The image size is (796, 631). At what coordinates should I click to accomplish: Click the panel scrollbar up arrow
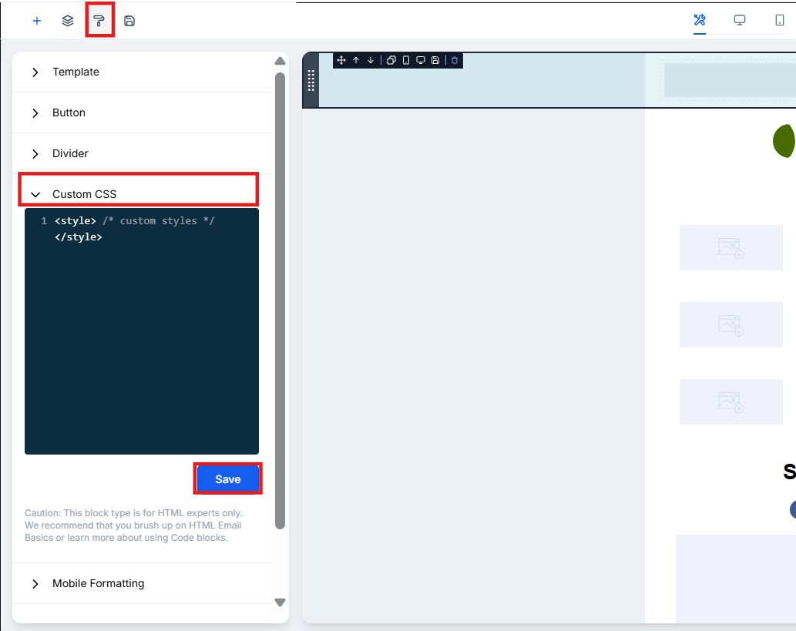[280, 61]
